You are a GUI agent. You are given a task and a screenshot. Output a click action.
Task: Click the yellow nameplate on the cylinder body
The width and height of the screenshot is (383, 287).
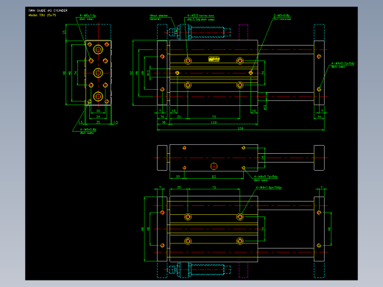coord(214,59)
